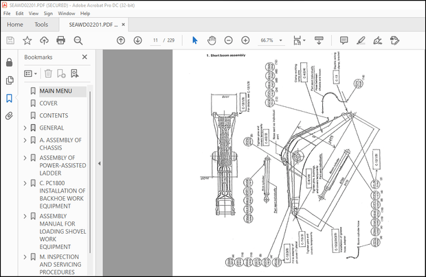
Task: Open the Window menu
Action: tap(66, 13)
